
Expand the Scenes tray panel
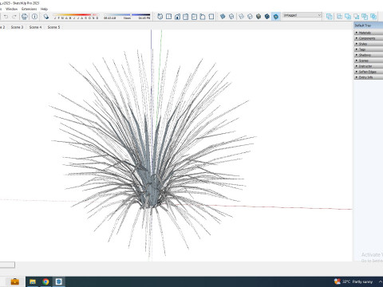[369, 61]
